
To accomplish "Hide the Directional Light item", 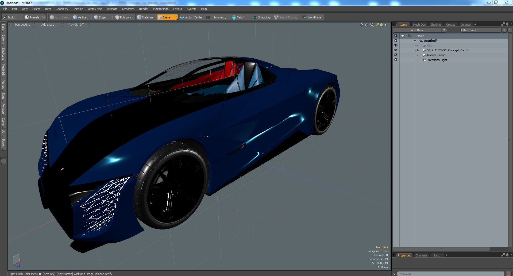I will click(x=396, y=60).
